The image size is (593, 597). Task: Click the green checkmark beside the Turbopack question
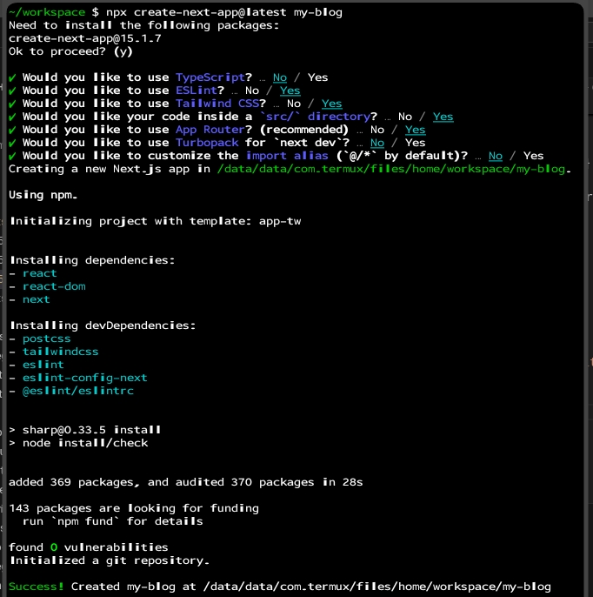(x=12, y=143)
